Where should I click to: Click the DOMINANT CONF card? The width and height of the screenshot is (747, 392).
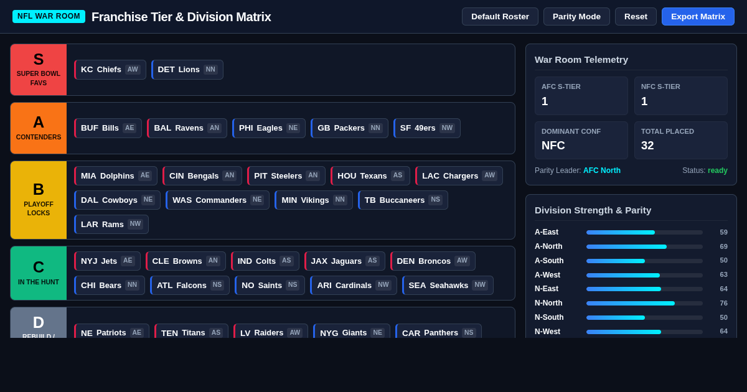581,140
